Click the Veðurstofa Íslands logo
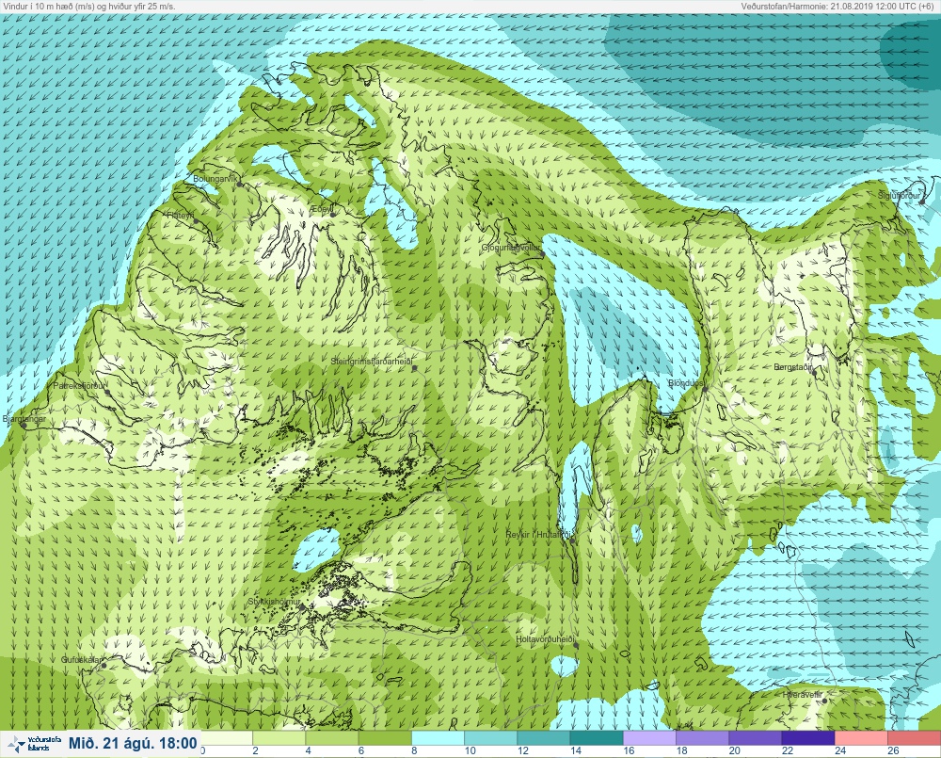Image resolution: width=941 pixels, height=758 pixels. [35, 744]
